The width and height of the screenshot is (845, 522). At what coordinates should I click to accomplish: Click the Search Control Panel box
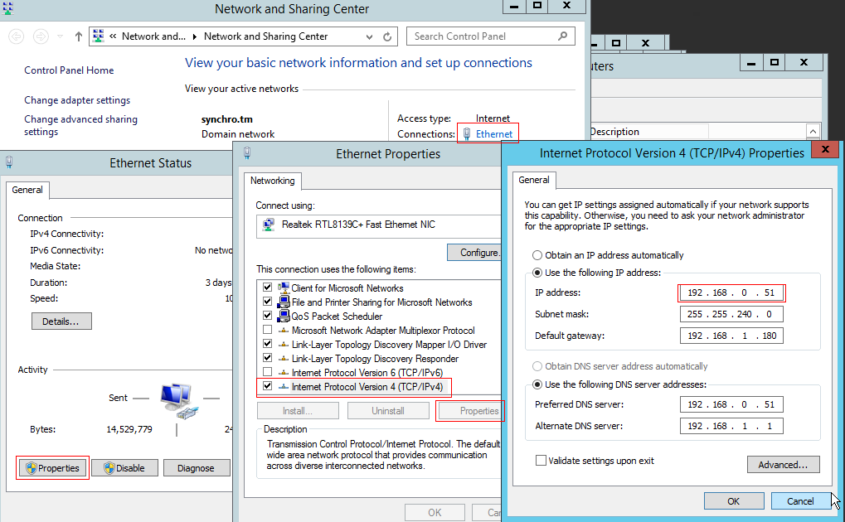[x=490, y=36]
